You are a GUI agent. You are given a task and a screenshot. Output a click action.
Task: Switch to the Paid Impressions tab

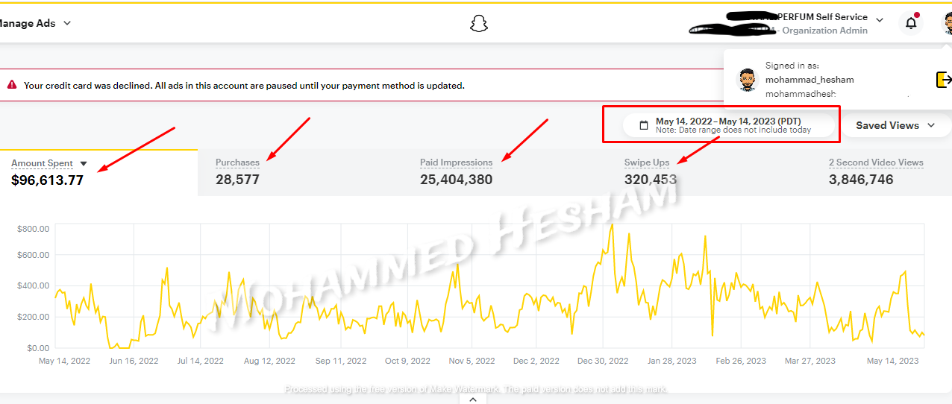tap(456, 171)
